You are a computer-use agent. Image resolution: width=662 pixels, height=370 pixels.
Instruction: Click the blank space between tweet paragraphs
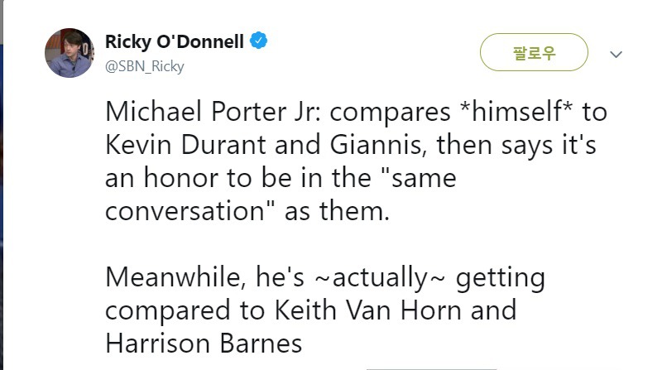coord(331,243)
